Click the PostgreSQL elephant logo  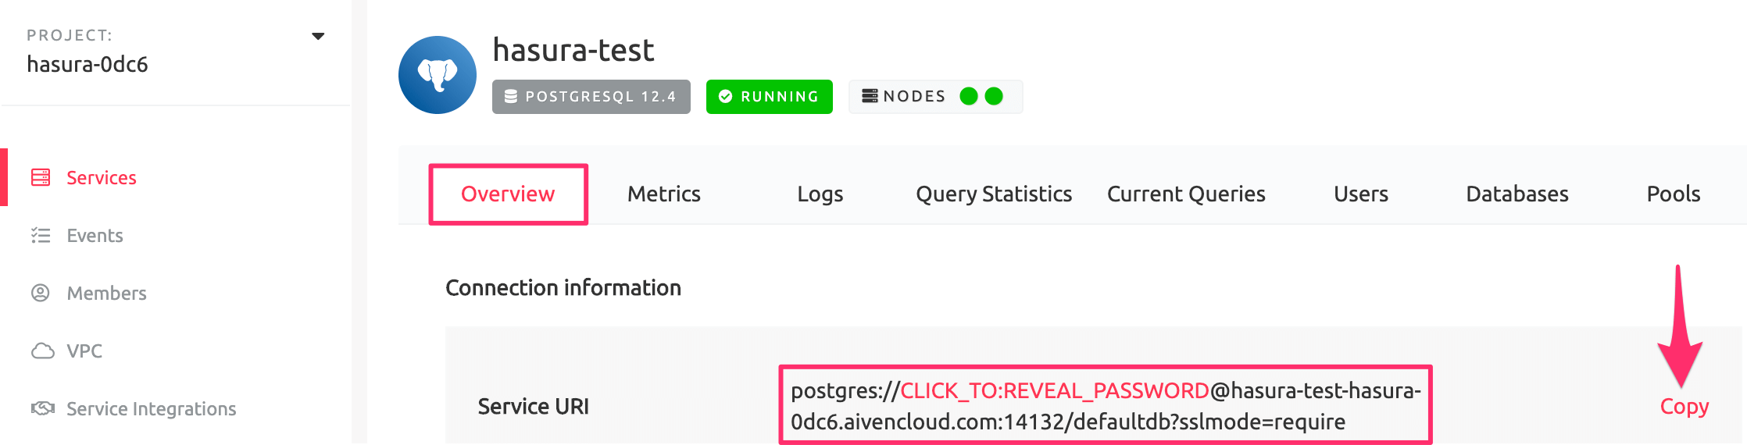[x=438, y=75]
